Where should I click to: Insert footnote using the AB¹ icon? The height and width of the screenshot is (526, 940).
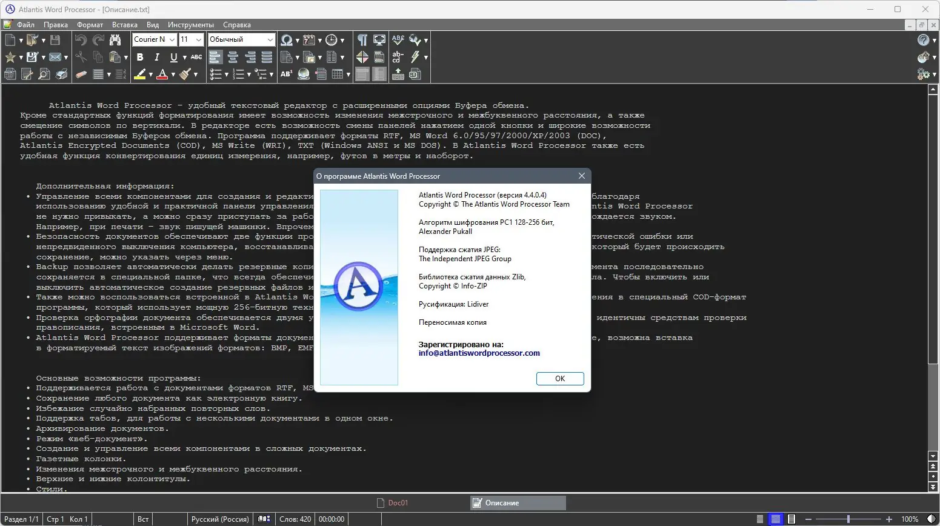pos(287,74)
